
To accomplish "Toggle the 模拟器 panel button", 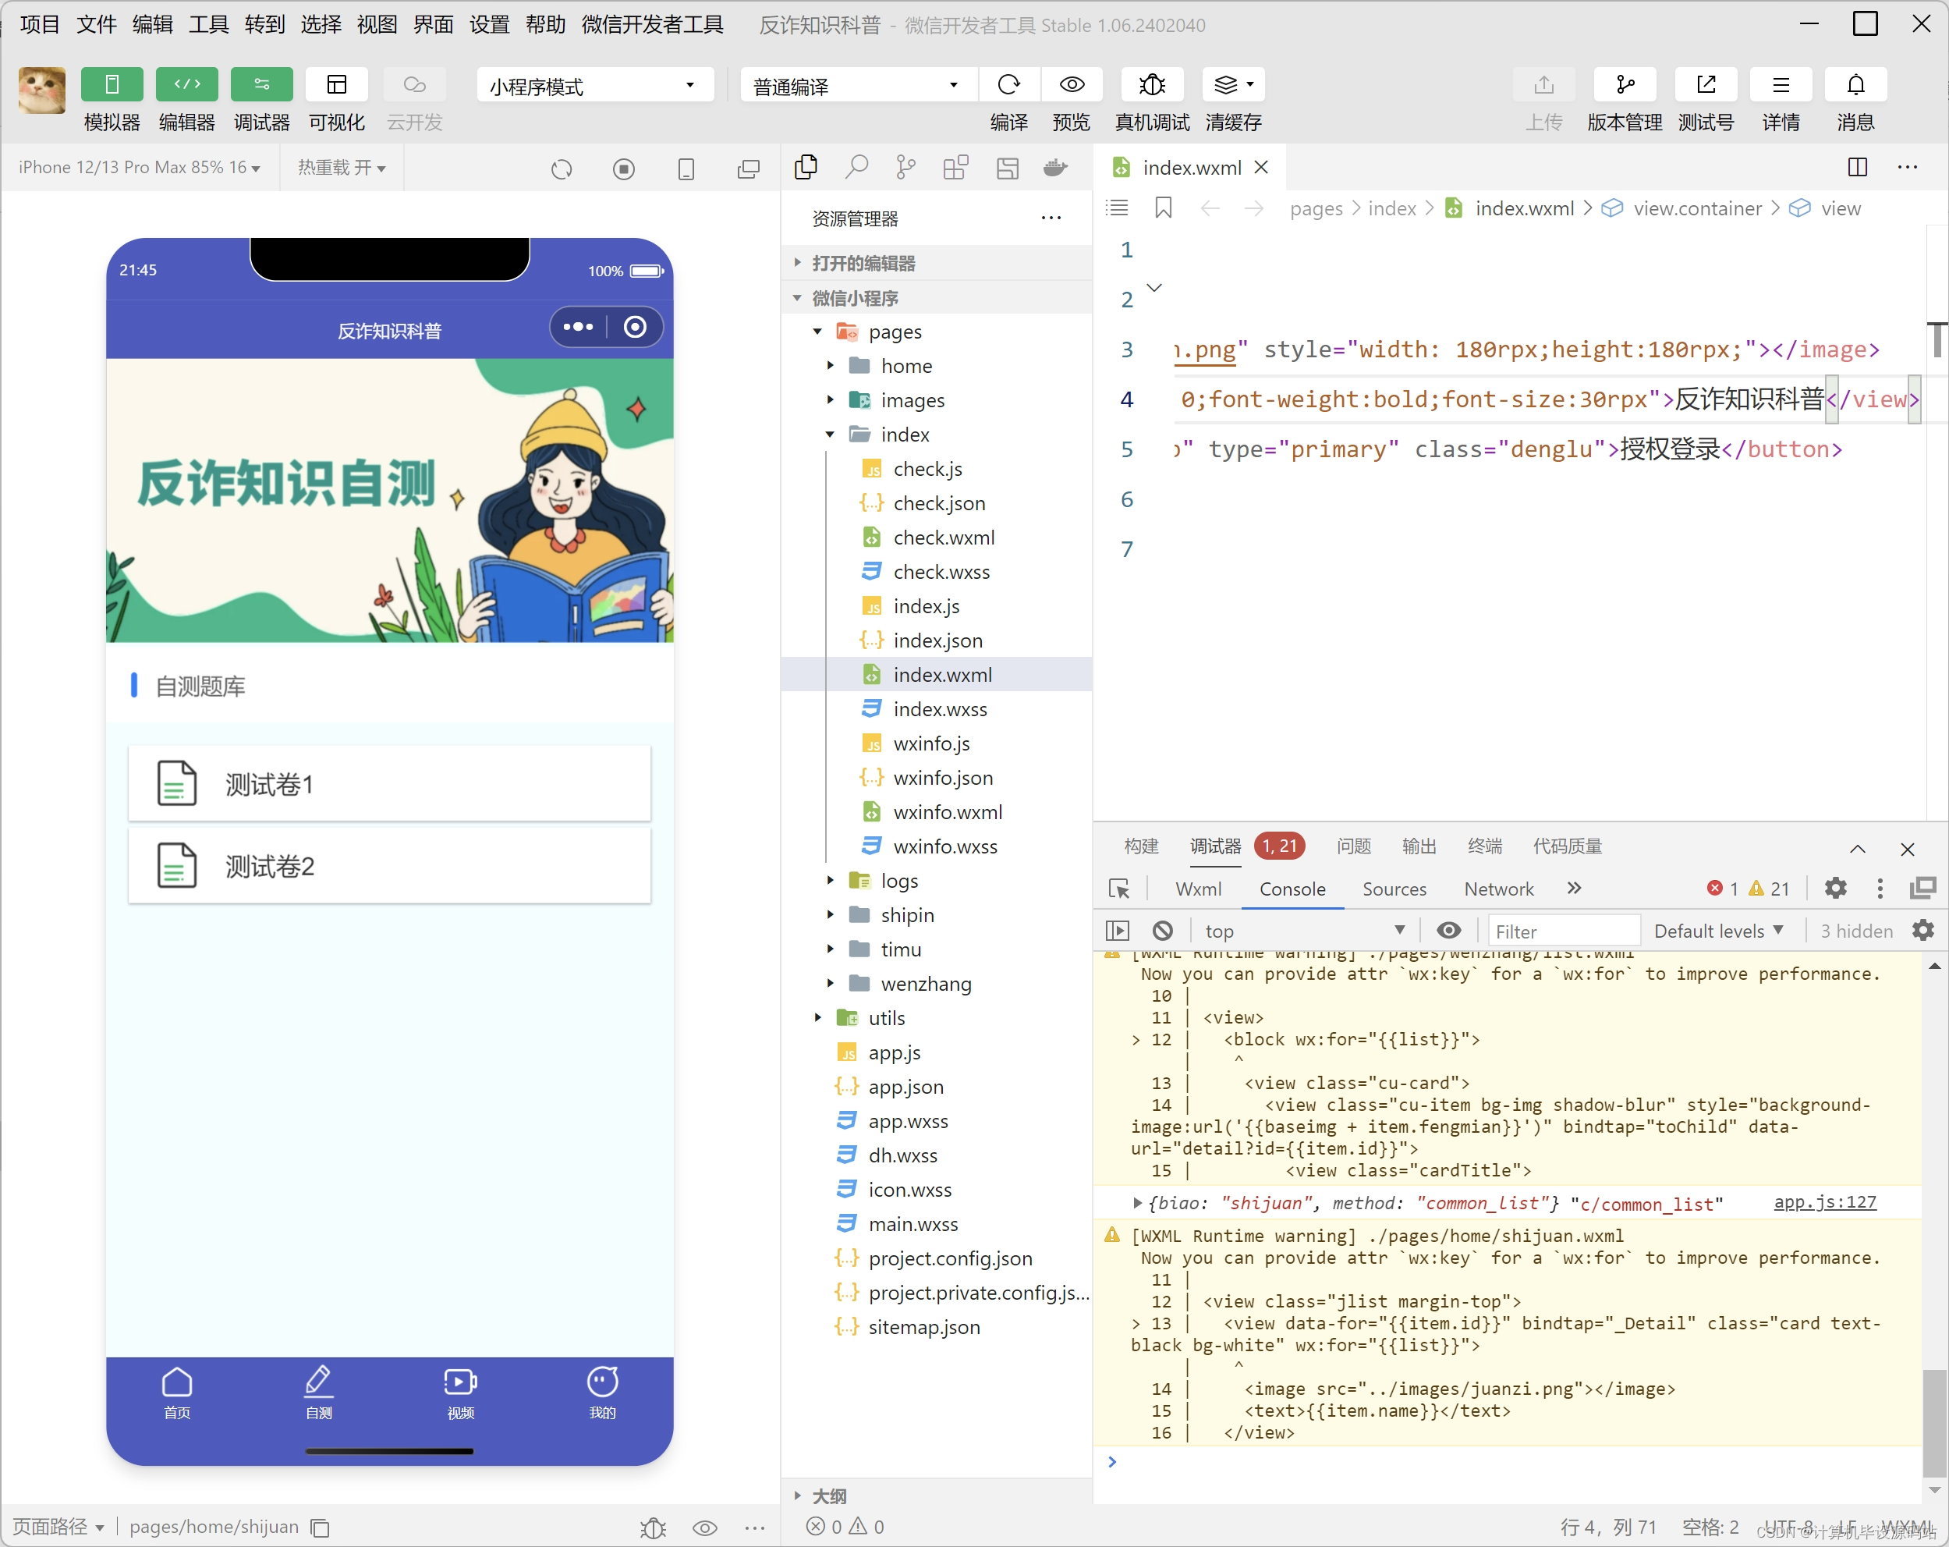I will click(x=112, y=85).
